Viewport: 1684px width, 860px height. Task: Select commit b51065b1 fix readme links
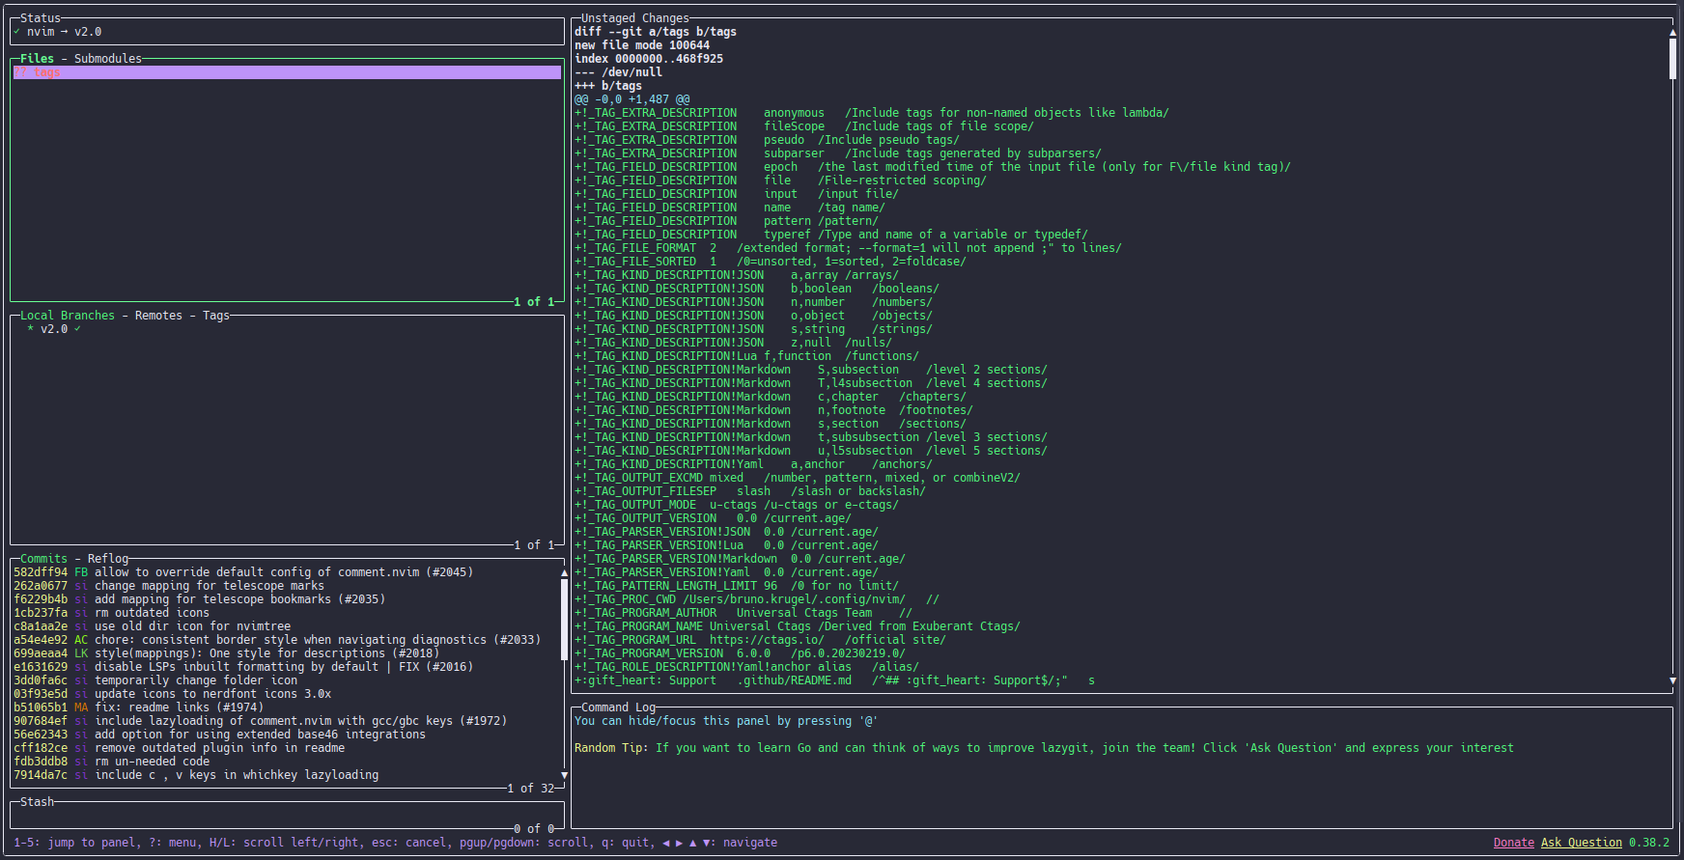click(286, 707)
